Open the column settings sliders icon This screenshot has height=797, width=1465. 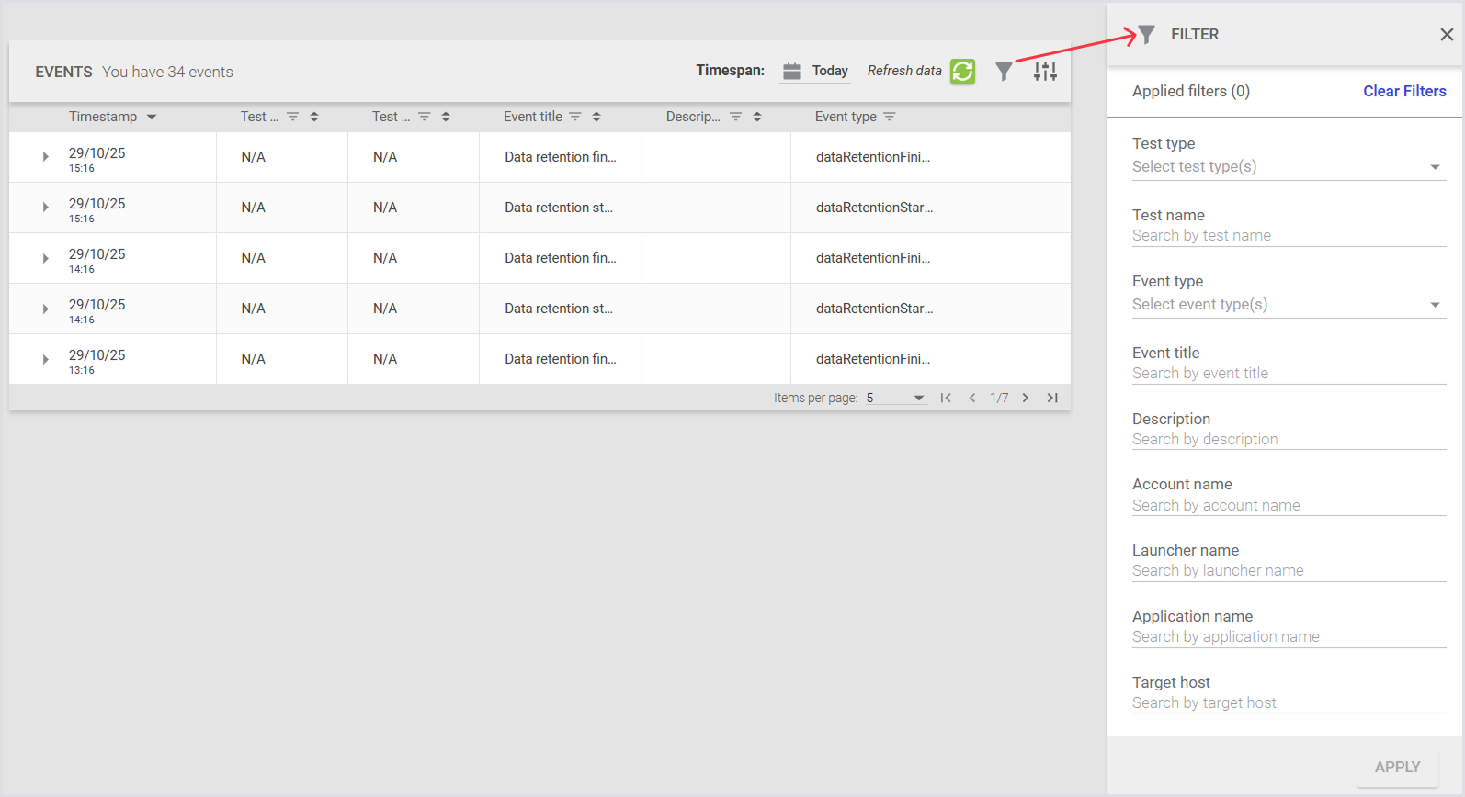click(x=1045, y=72)
